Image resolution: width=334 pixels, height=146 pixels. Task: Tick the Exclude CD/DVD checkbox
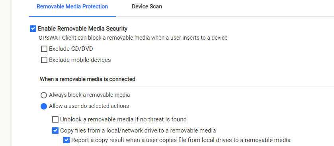point(44,49)
